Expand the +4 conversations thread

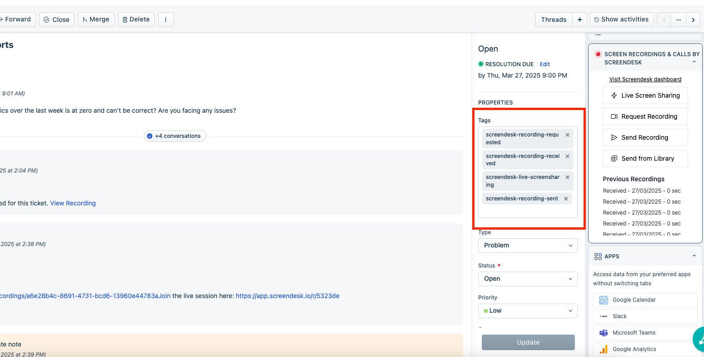click(175, 136)
